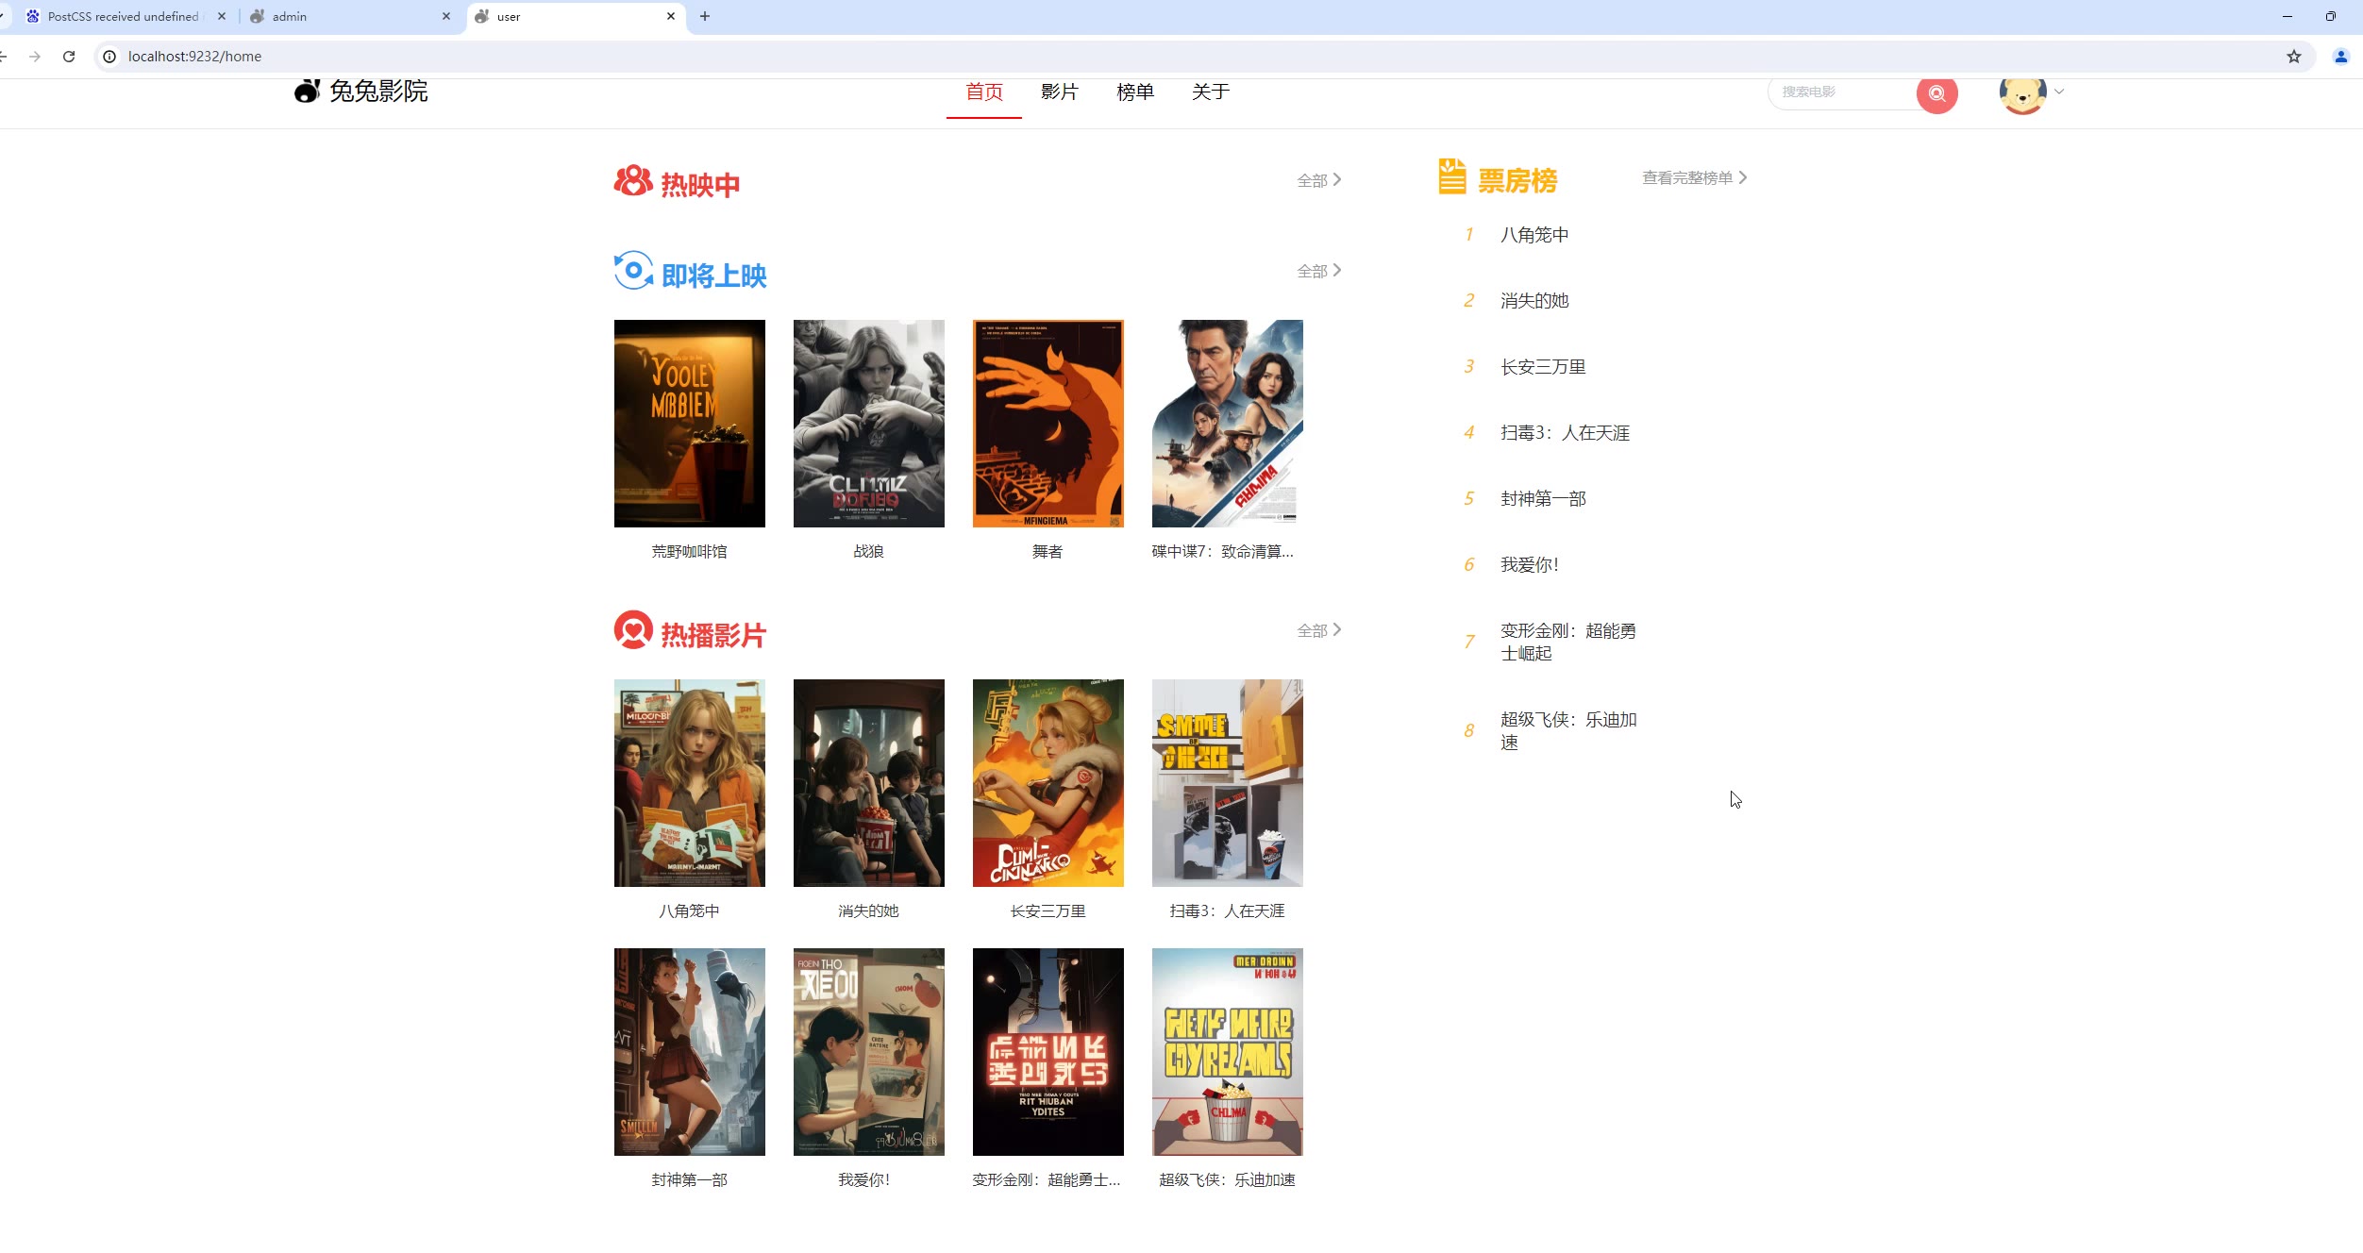Close the admin tab
2363x1253 pixels.
pos(446,16)
